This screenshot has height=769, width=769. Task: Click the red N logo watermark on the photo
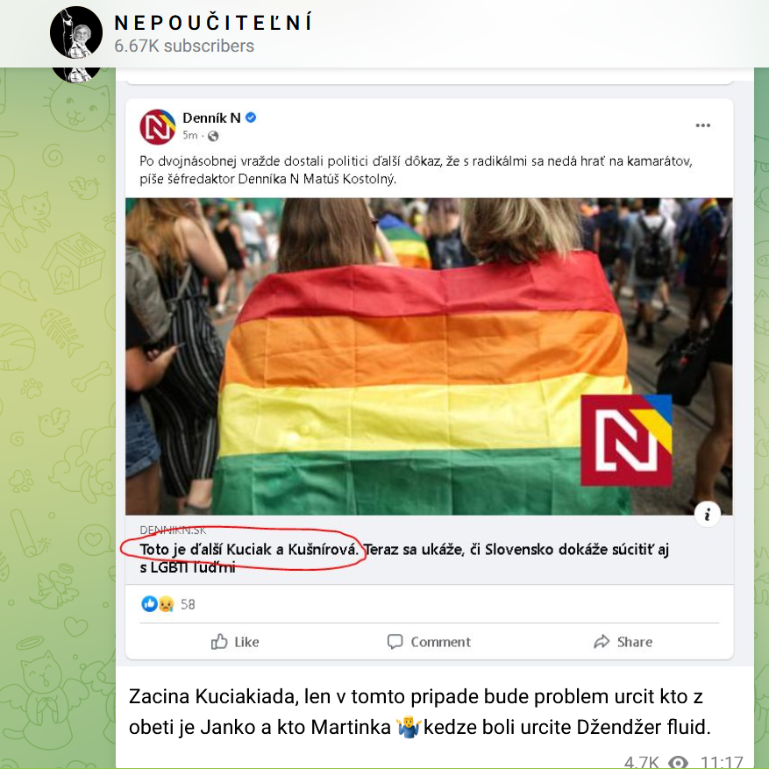pos(626,440)
